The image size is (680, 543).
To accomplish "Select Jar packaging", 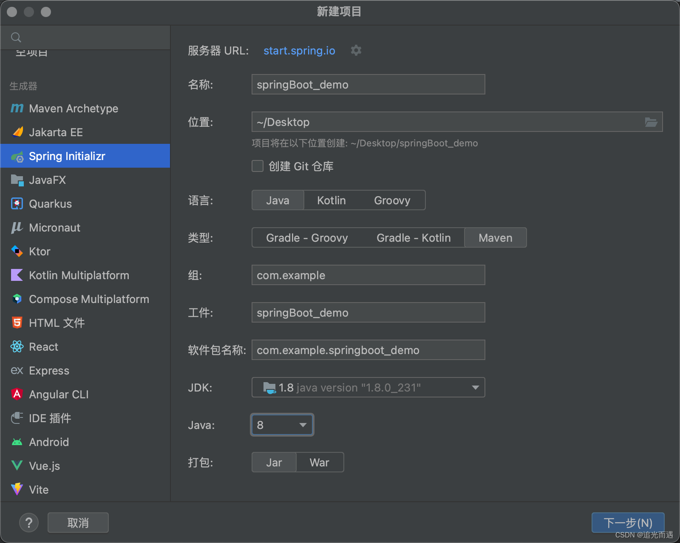I will pos(274,463).
